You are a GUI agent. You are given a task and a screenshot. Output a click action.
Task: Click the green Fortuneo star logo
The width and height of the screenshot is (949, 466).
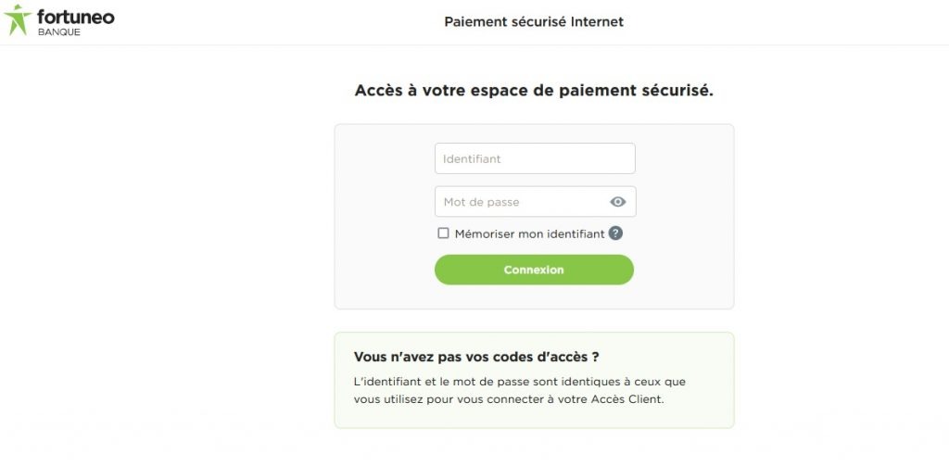(18, 19)
